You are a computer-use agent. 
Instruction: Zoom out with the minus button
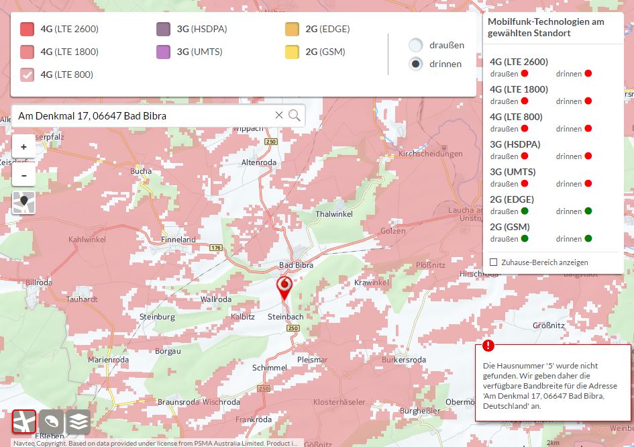tap(23, 175)
